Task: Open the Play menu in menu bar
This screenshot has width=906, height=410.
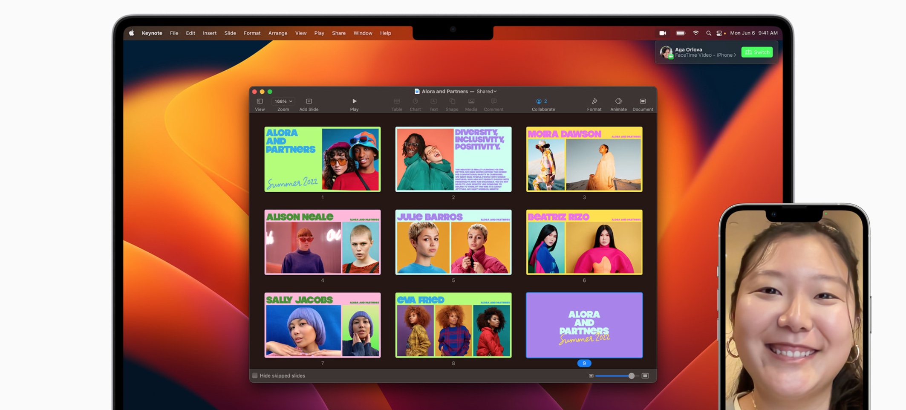Action: 319,33
